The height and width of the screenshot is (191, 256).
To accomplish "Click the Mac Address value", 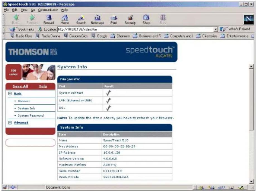I will [x=119, y=147].
